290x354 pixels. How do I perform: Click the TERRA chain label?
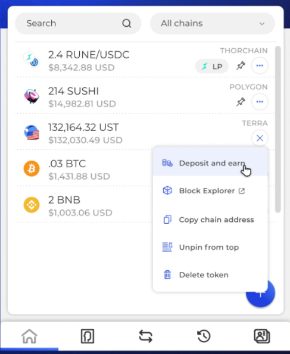pyautogui.click(x=255, y=123)
